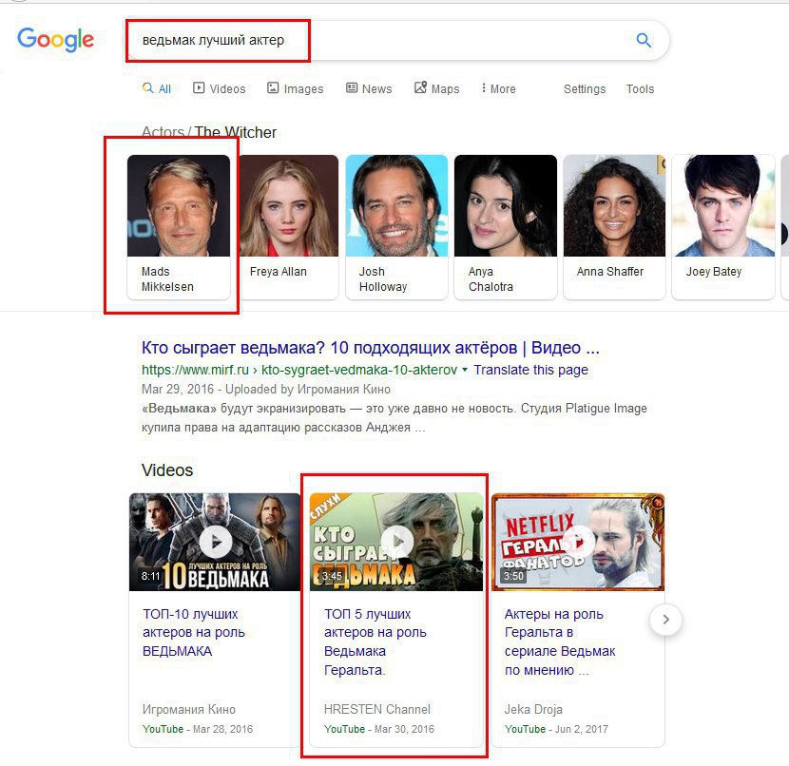
Task: Open video title ТОП 5 лучших актеров на роль
Action: click(x=375, y=642)
